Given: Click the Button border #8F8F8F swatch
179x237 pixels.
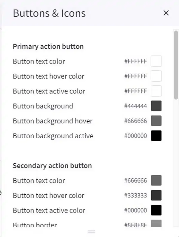Looking at the screenshot, I should (x=156, y=223).
